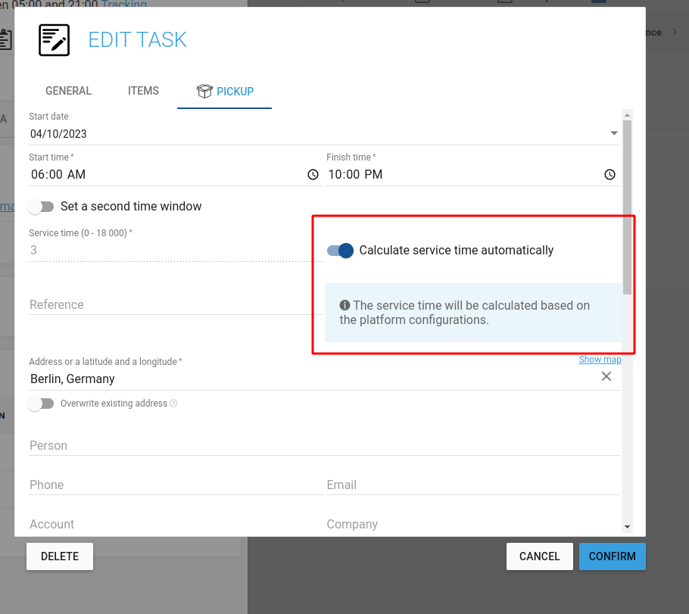Switch to the General tab
689x614 pixels.
click(69, 91)
